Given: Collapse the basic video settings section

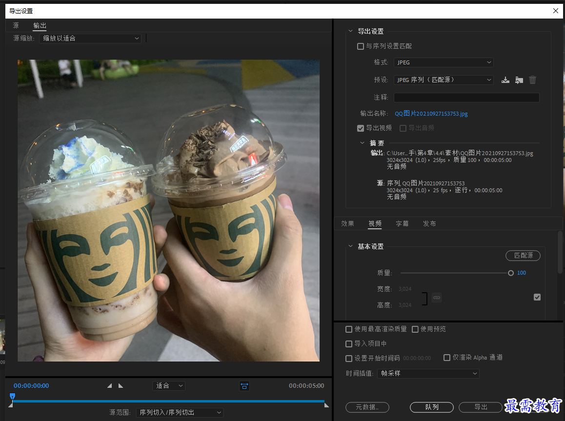Looking at the screenshot, I should 351,246.
